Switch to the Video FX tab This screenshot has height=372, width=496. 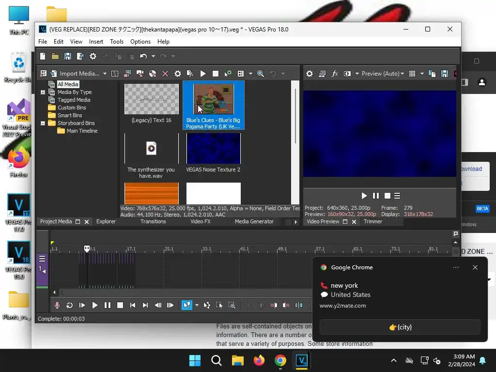coord(201,221)
